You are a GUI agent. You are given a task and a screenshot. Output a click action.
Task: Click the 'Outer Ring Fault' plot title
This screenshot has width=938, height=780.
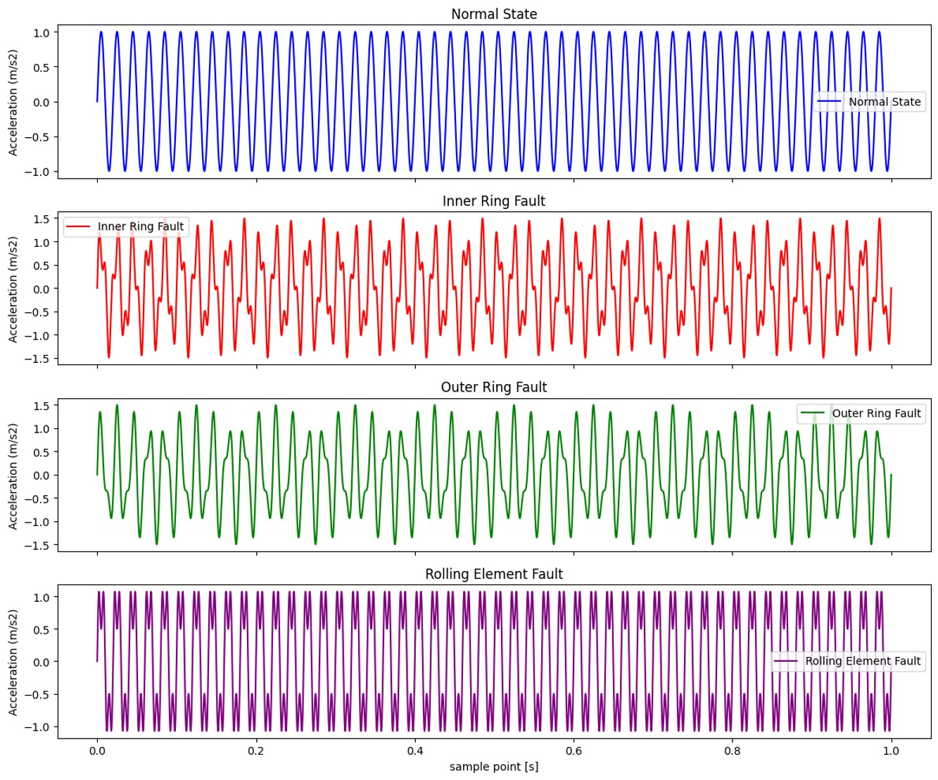(493, 388)
